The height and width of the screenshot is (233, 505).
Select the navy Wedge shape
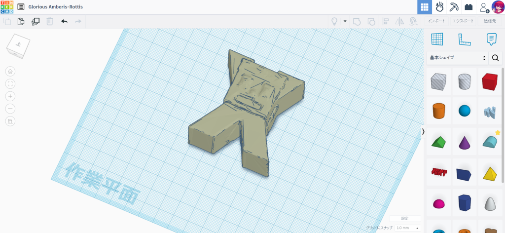464,174
